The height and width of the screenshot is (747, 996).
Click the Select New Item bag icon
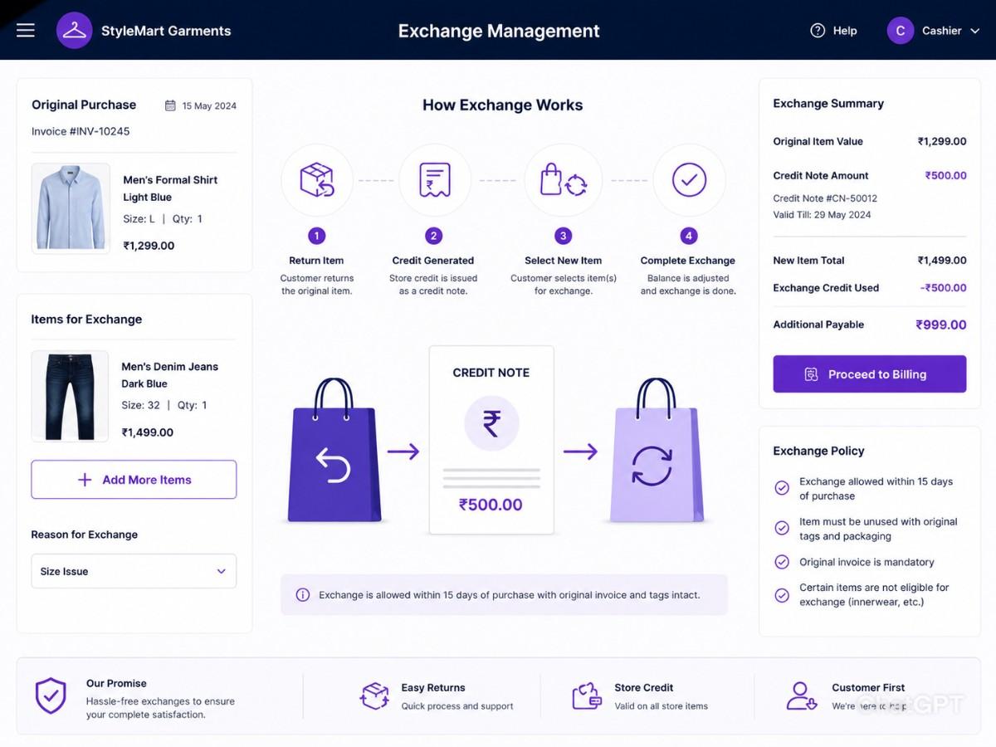564,180
